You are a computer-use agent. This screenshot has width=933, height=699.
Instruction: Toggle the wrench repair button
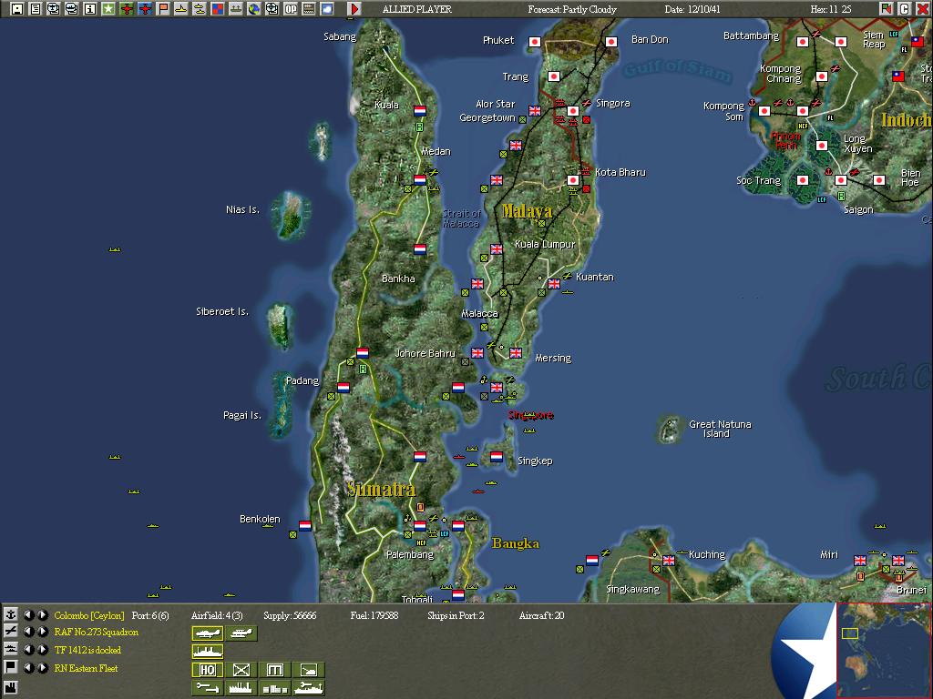point(208,688)
